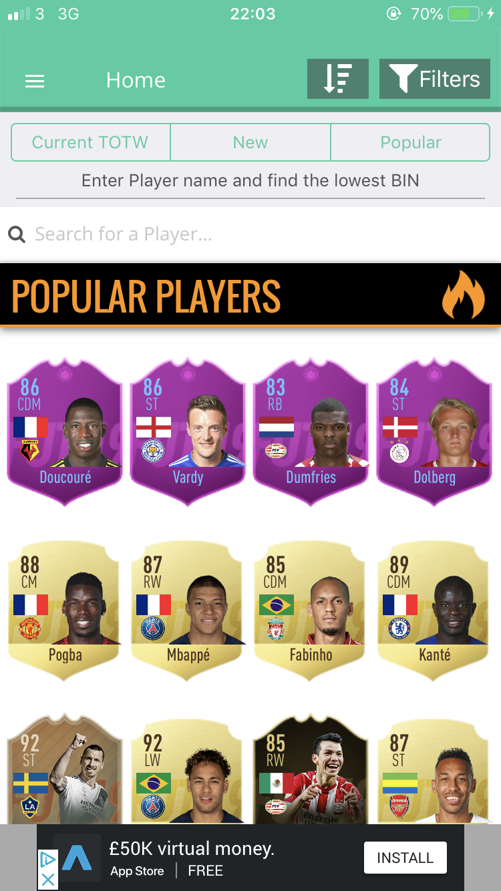Switch to Current TOTW tab
Viewport: 501px width, 891px height.
click(90, 142)
